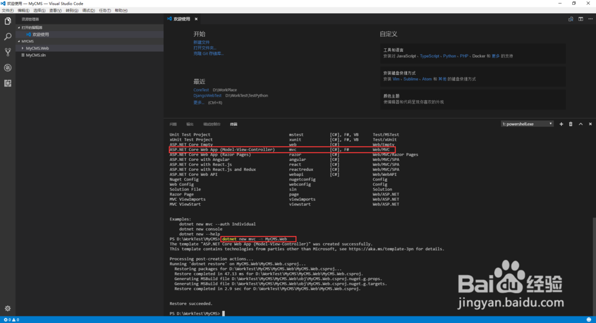Viewport: 596px width, 323px height.
Task: Open the Search view in activity bar
Action: [8, 36]
